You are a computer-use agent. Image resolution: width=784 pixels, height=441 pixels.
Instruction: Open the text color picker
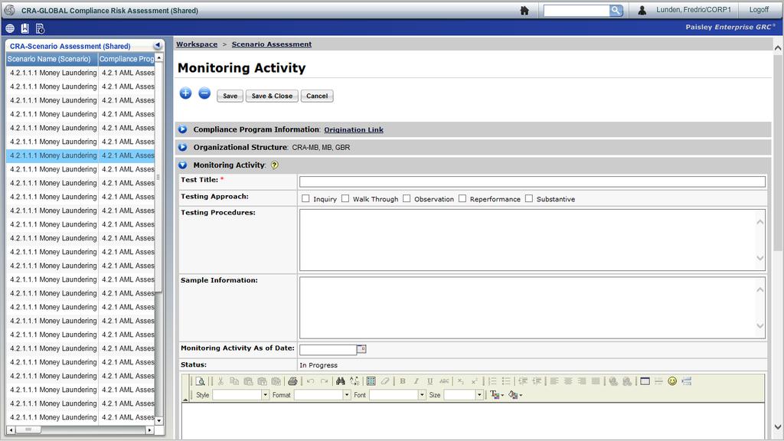click(x=496, y=395)
